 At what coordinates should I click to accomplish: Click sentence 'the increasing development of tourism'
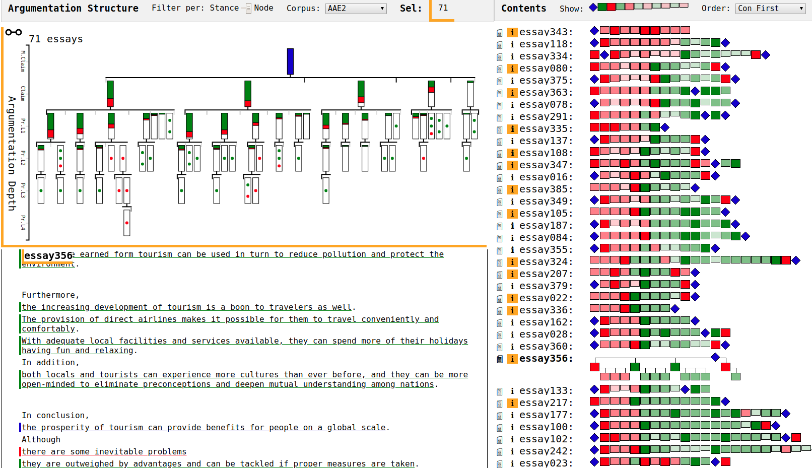(x=186, y=307)
